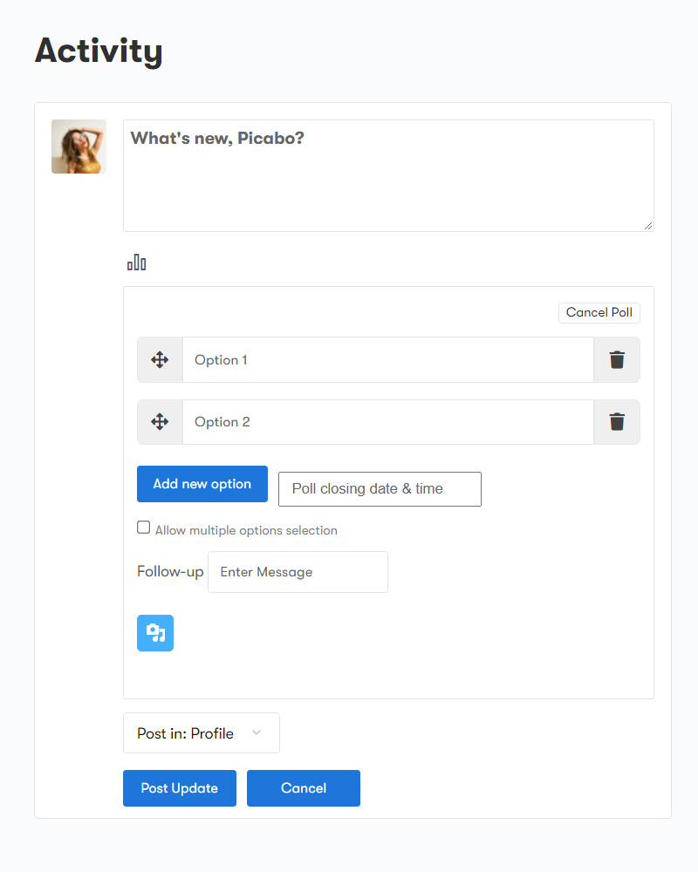Click into the Option 1 field
The image size is (698, 872).
[x=388, y=360]
